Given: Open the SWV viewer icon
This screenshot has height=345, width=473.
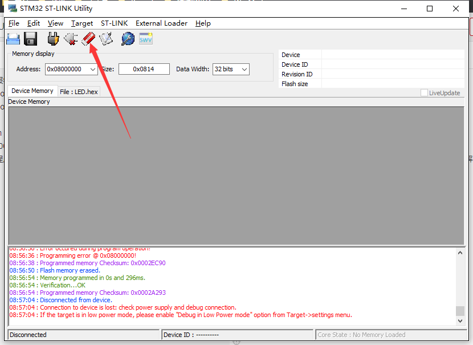Looking at the screenshot, I should pyautogui.click(x=146, y=39).
